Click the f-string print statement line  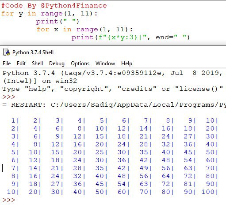(x=130, y=37)
